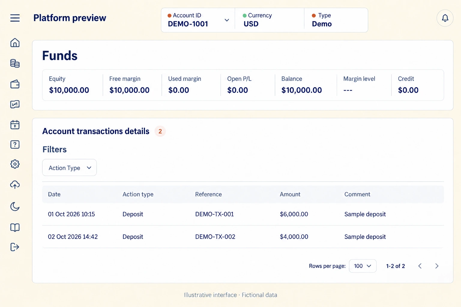Open the wallet sidebar icon
This screenshot has height=307, width=461.
point(15,84)
